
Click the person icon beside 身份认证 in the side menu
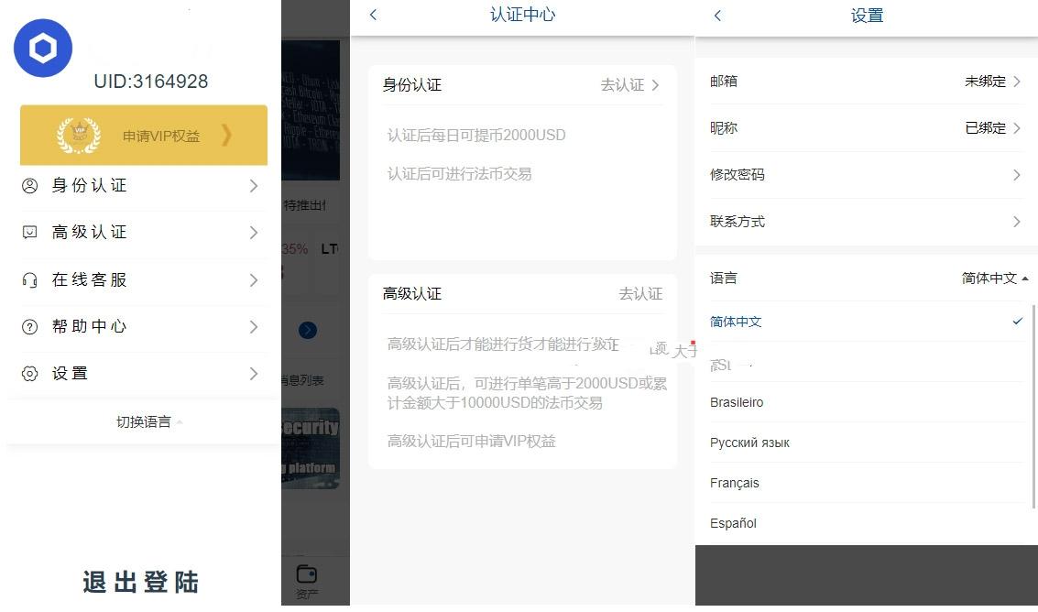30,186
